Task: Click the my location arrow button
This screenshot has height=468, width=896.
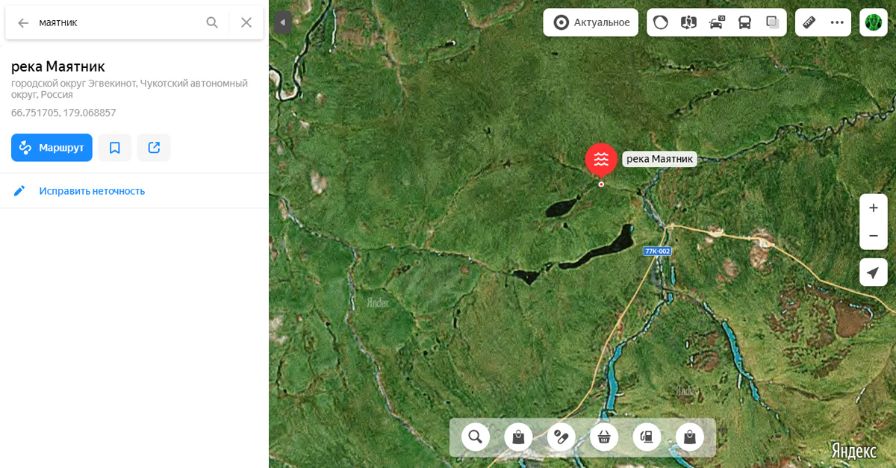Action: point(873,272)
